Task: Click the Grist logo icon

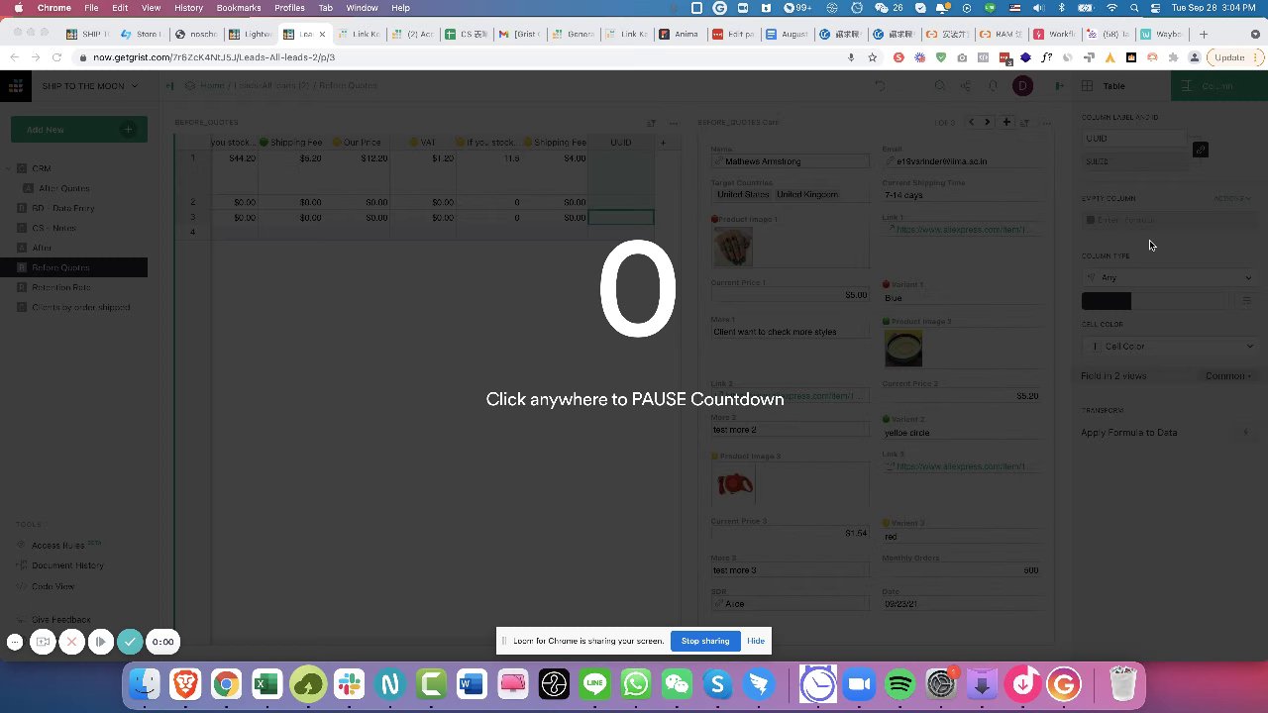Action: [15, 86]
